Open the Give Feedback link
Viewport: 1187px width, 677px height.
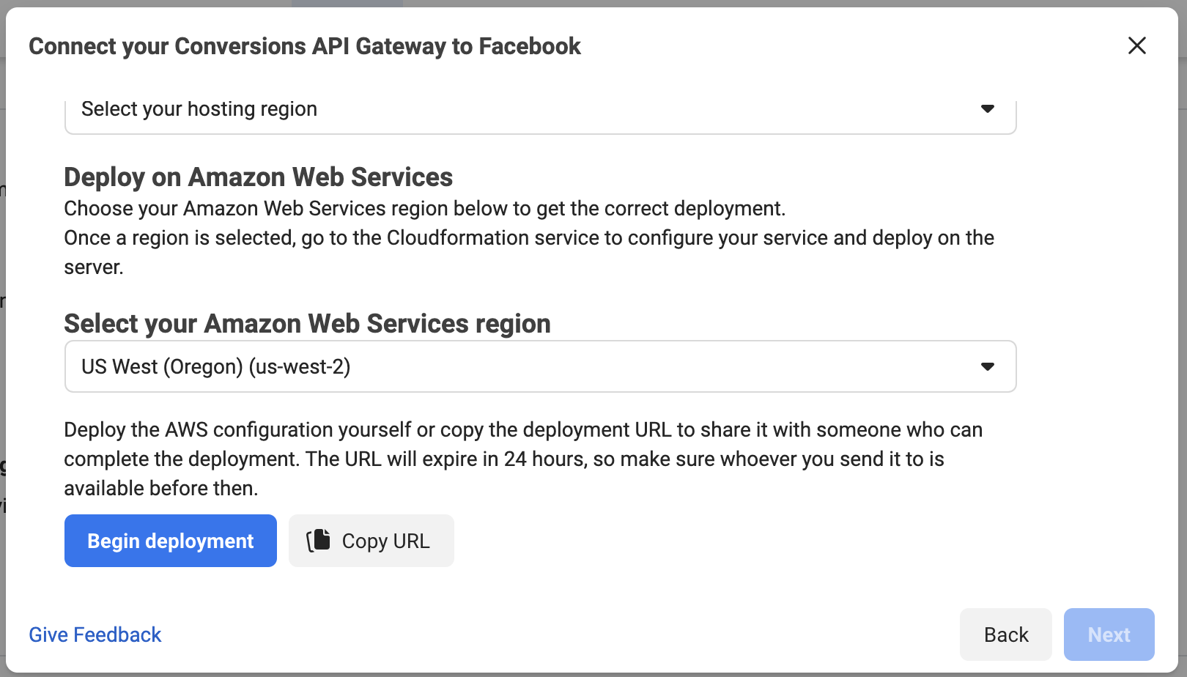pyautogui.click(x=95, y=635)
